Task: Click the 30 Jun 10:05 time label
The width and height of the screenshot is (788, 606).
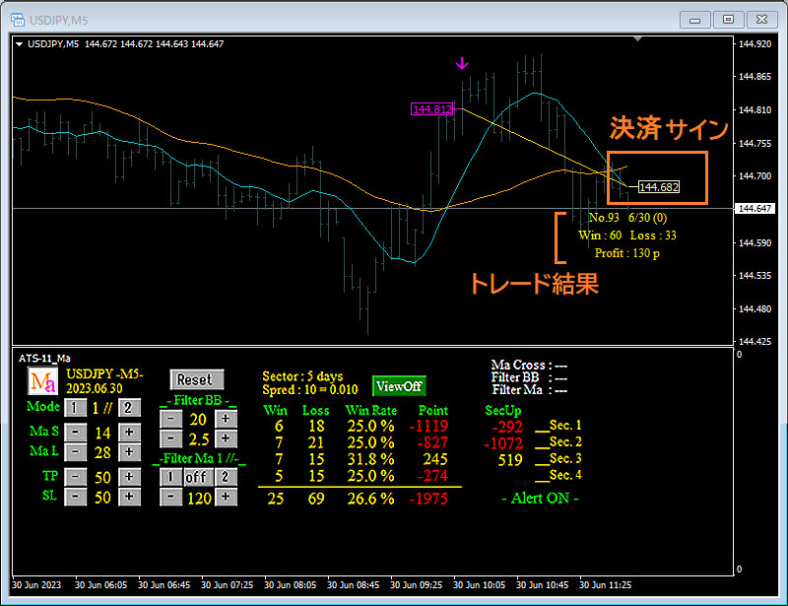Action: point(479,585)
